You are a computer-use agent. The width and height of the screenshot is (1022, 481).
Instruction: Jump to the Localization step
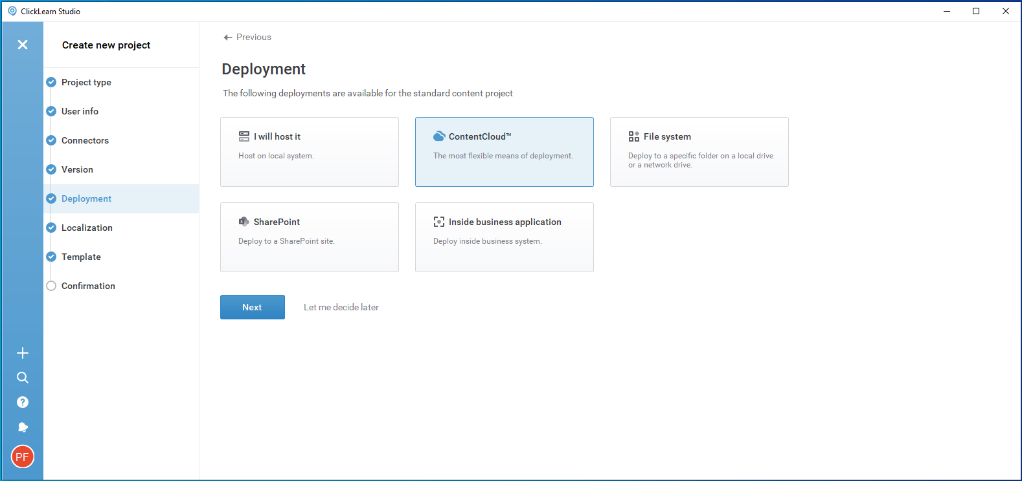(87, 228)
